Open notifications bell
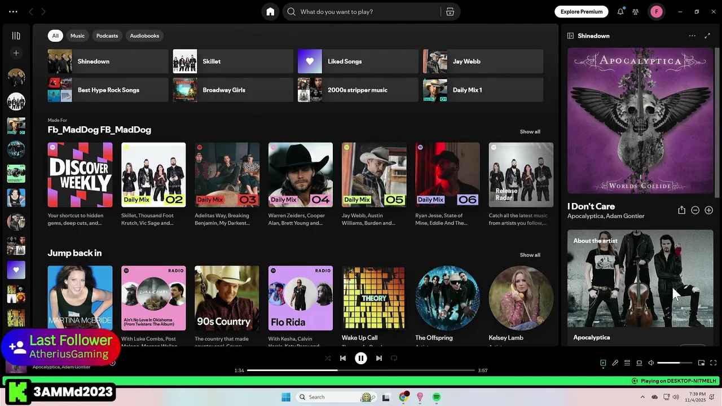The image size is (722, 406). pos(620,11)
